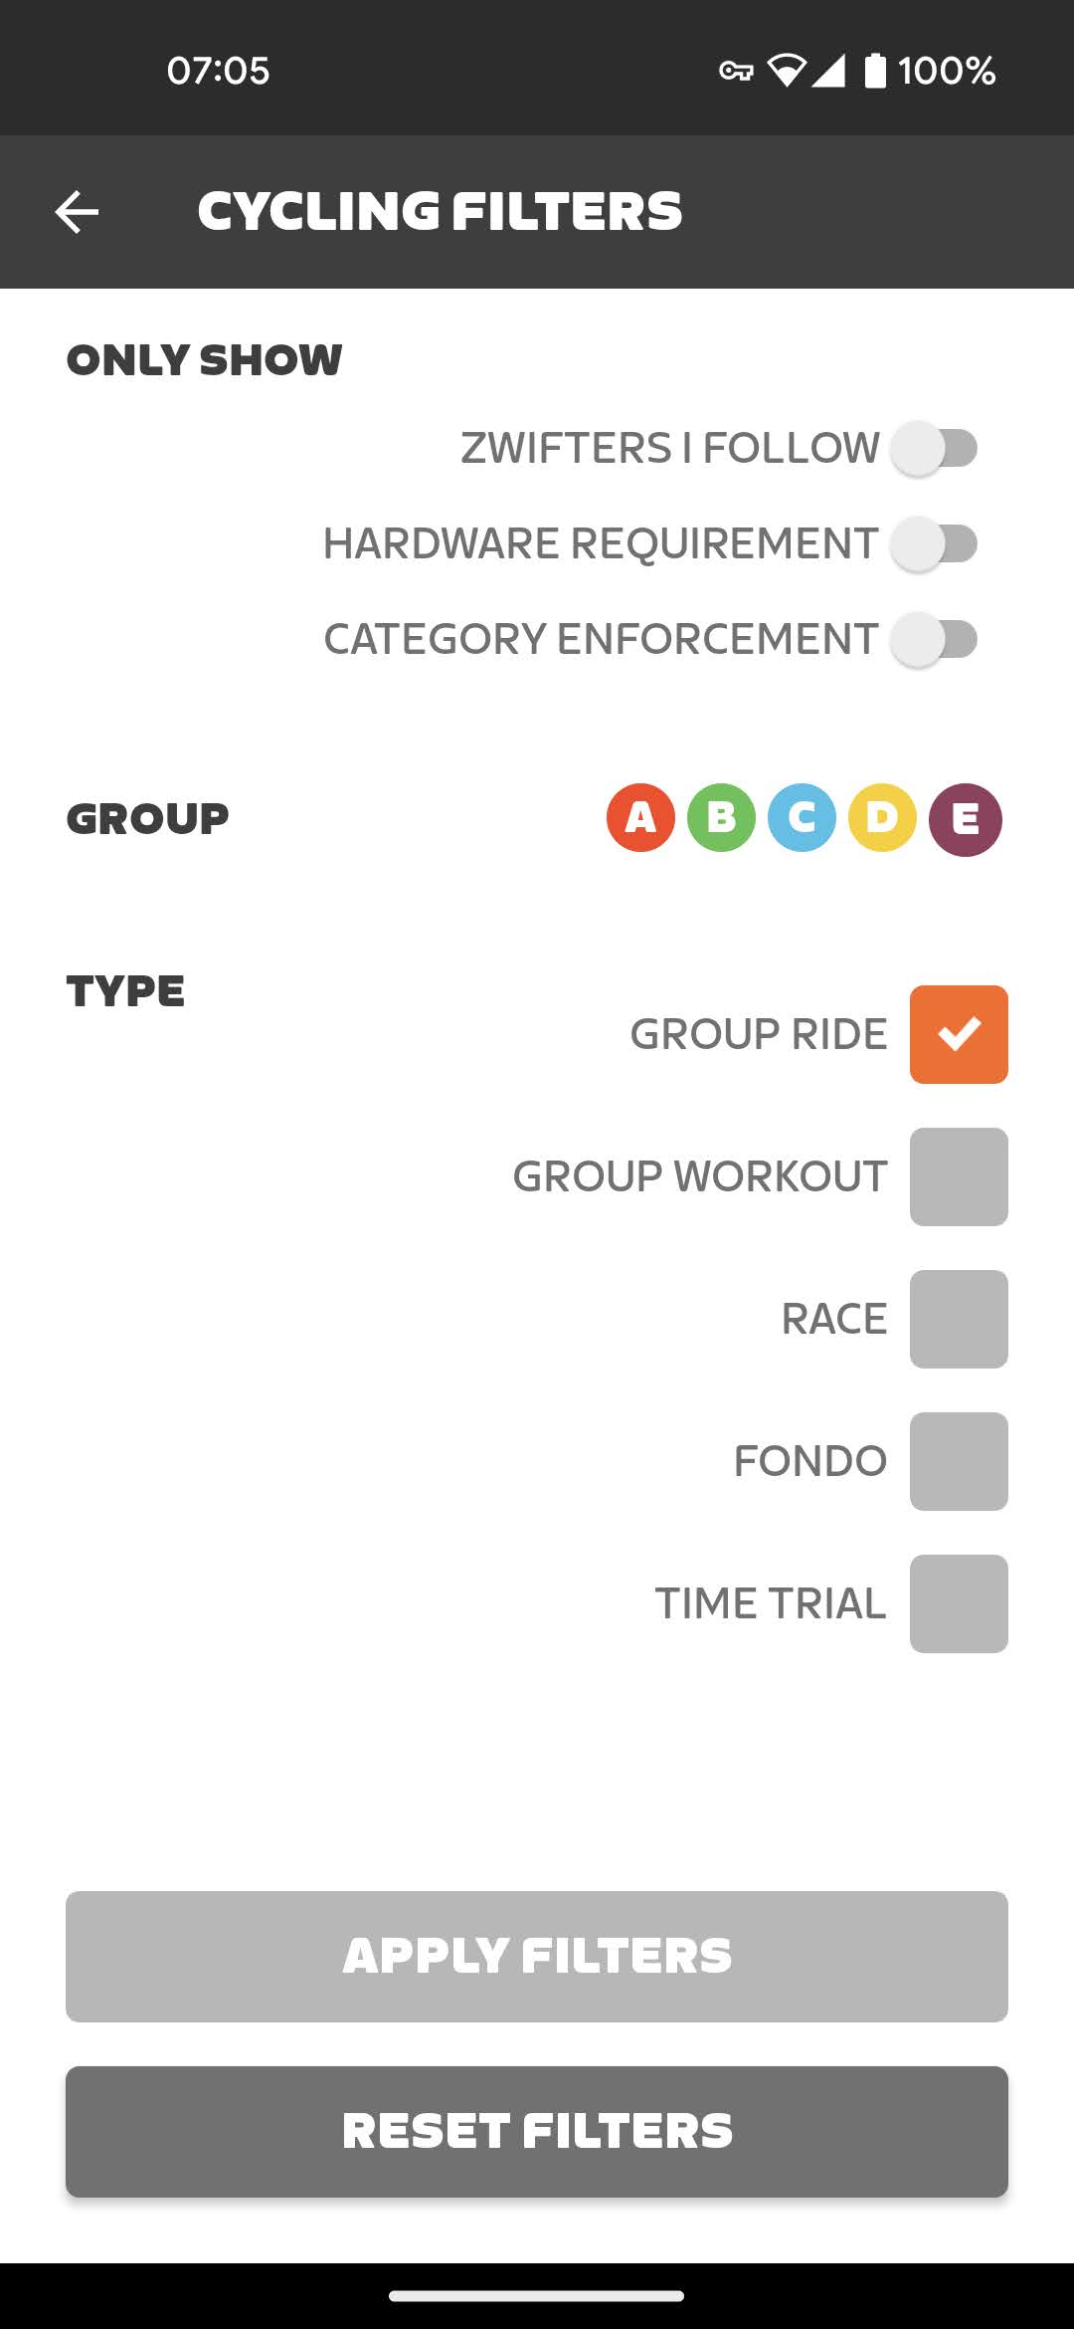Enable the Fondo event type
Viewport: 1074px width, 2329px height.
coord(959,1461)
